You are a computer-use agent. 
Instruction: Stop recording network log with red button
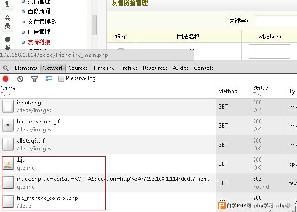[6, 79]
